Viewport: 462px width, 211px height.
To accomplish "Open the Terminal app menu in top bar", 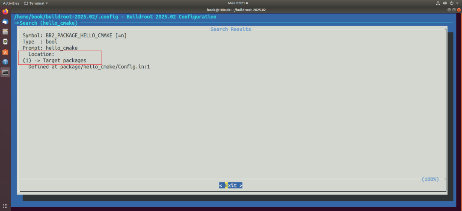I will (x=36, y=3).
